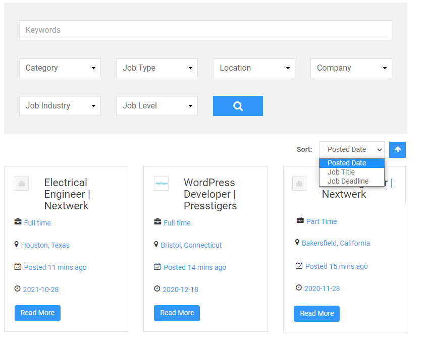Click the Electrical Engineer | Nextwerk job title

67,194
